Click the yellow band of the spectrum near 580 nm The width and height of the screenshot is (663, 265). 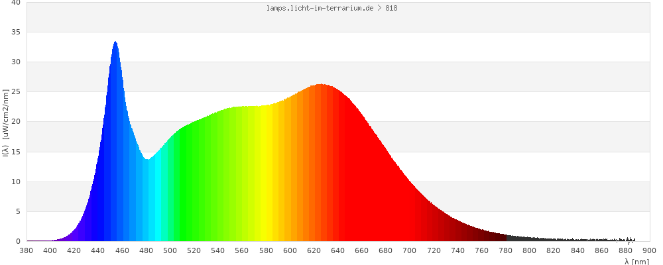coord(266,172)
